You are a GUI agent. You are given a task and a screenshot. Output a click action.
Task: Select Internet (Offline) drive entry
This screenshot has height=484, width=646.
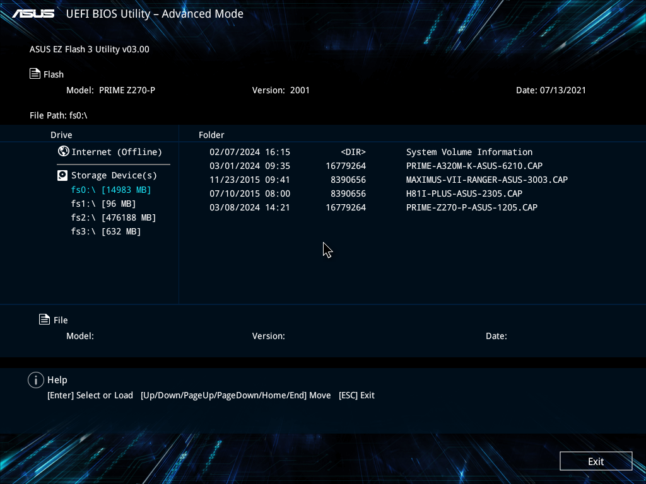(x=117, y=152)
